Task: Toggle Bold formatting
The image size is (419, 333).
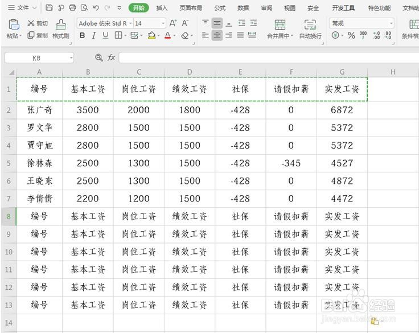Action: click(x=83, y=35)
